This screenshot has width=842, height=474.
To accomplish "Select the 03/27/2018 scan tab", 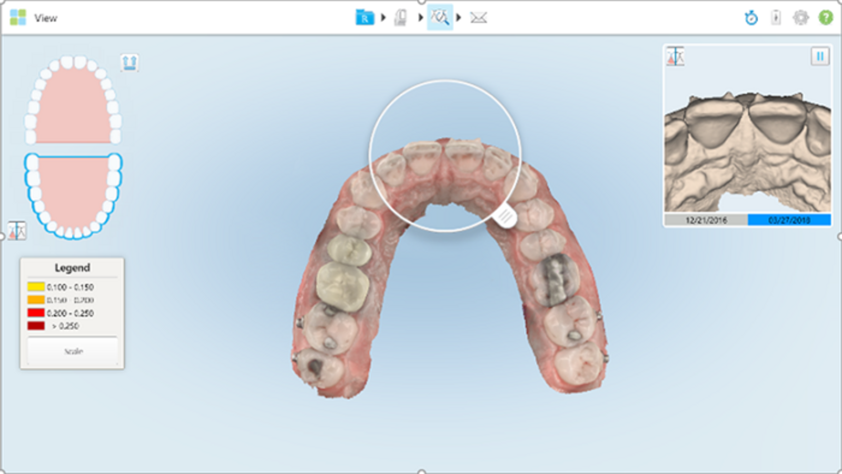I will (x=789, y=220).
